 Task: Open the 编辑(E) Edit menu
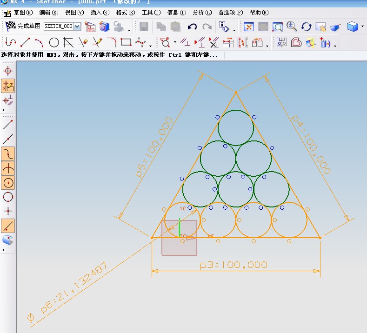click(49, 13)
